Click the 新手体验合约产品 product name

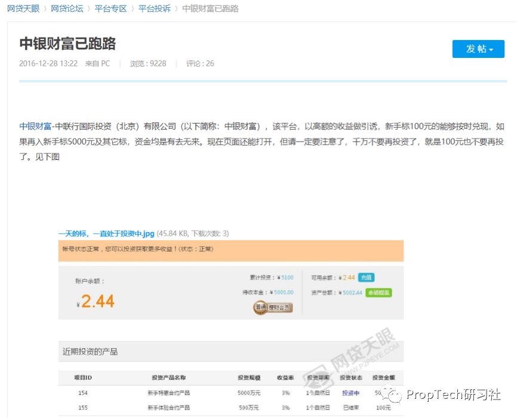click(x=168, y=407)
